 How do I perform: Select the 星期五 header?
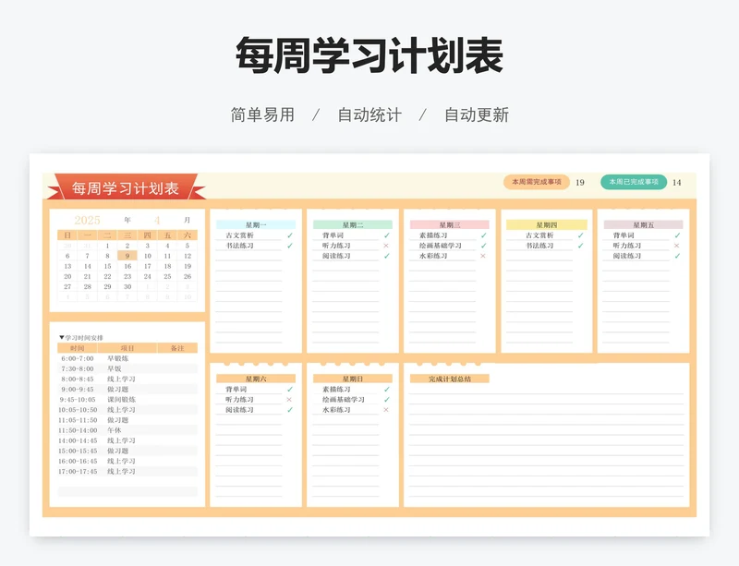[x=643, y=224]
